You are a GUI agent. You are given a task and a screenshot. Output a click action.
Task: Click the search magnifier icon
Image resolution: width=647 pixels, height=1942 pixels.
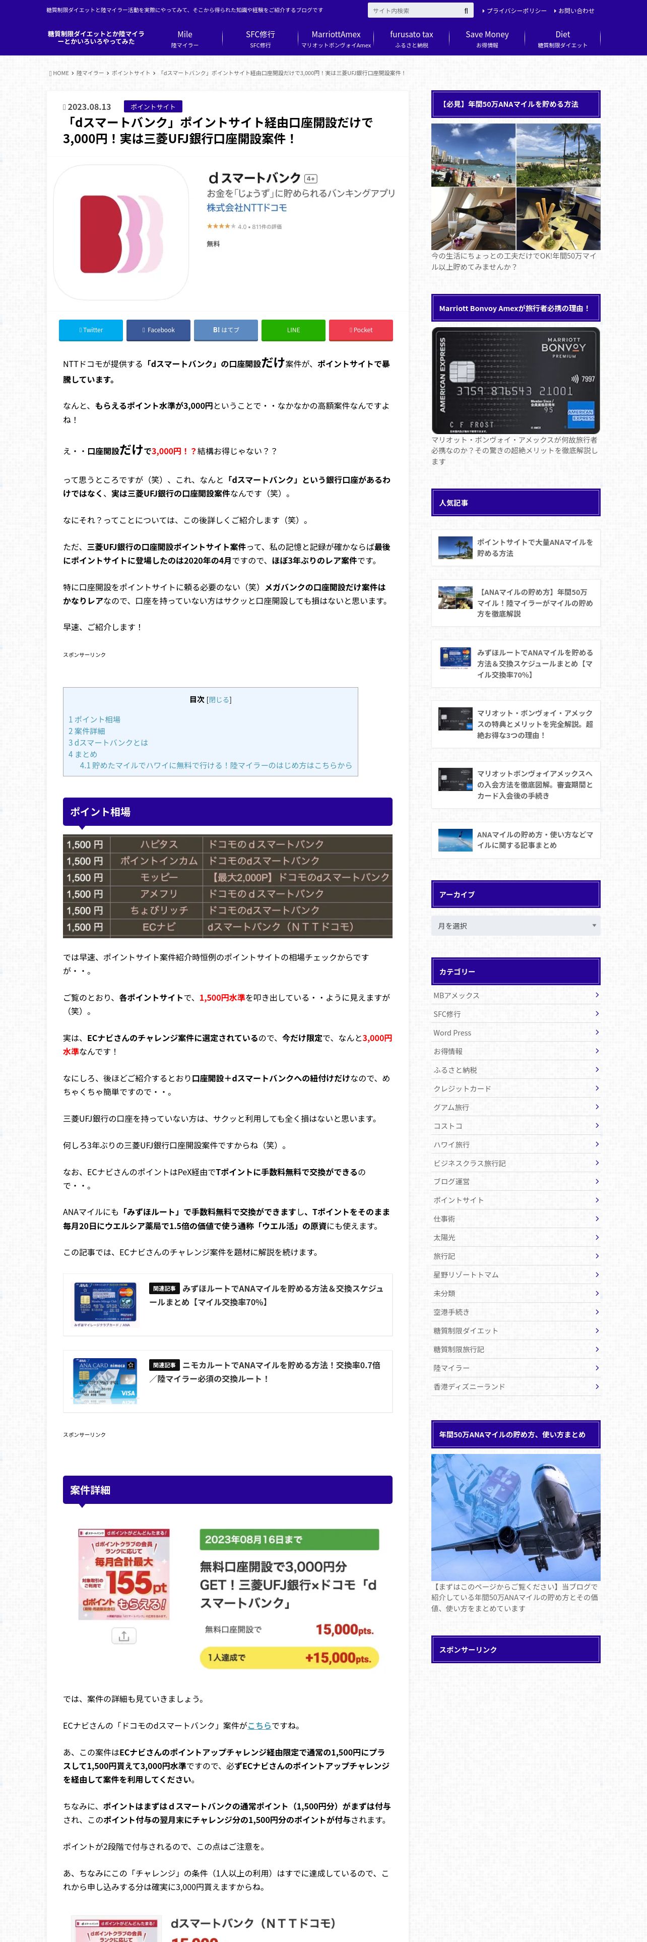[x=466, y=11]
